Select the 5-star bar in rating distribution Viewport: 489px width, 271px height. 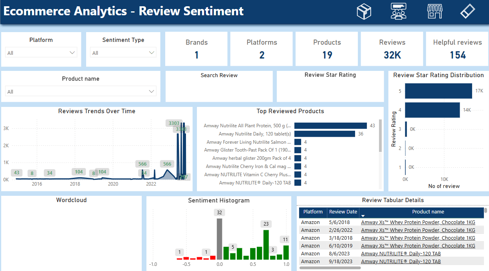point(438,90)
